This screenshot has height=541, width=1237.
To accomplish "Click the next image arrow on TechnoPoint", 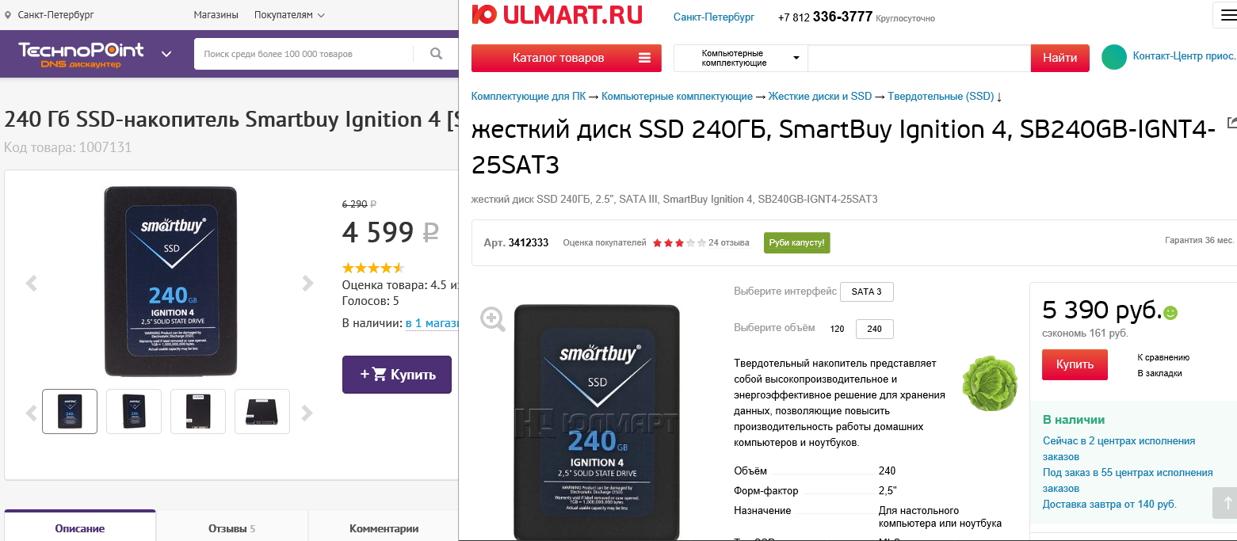I will (308, 283).
